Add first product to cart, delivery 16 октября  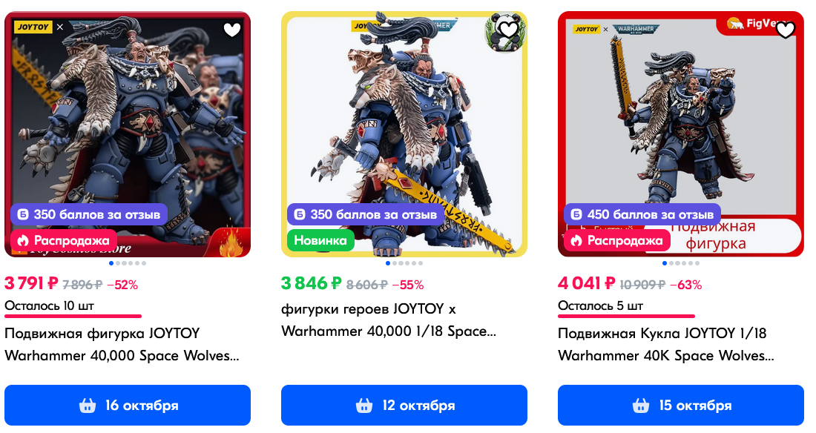pos(128,406)
